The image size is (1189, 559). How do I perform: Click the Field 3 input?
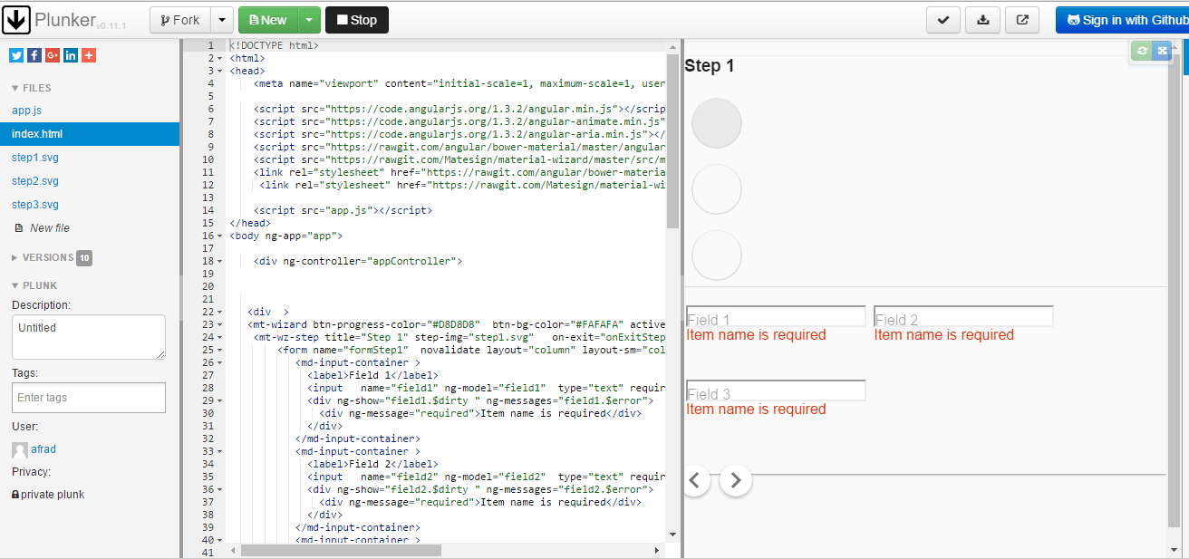pyautogui.click(x=776, y=390)
